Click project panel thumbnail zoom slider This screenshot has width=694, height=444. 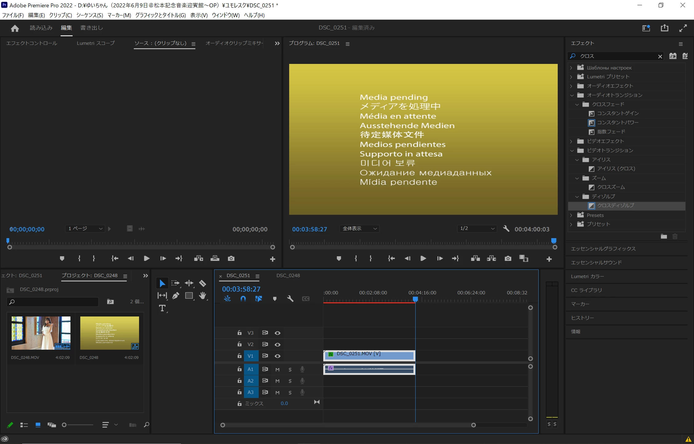click(64, 425)
